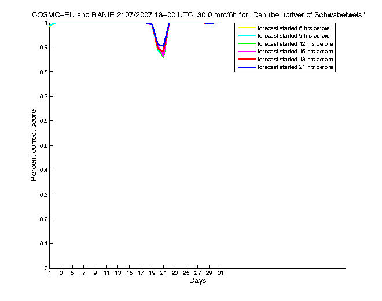Click x-axis tick label 27
Viewport: 382px width, 301px height.
pos(197,273)
